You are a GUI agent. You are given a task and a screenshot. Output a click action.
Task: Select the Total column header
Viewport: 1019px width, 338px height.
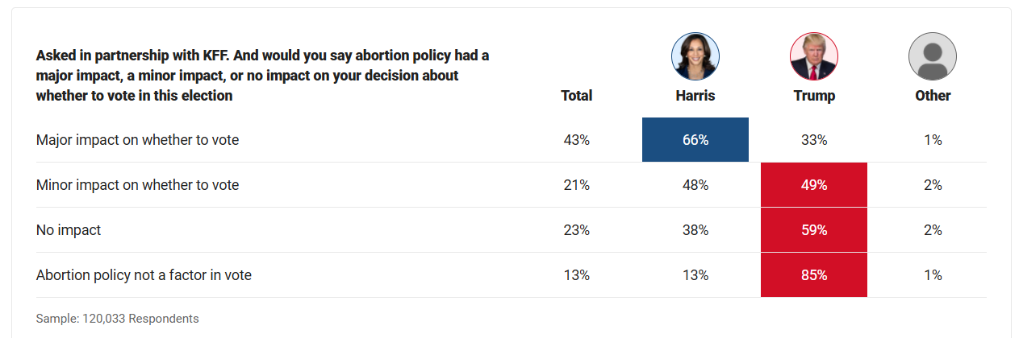tap(576, 96)
